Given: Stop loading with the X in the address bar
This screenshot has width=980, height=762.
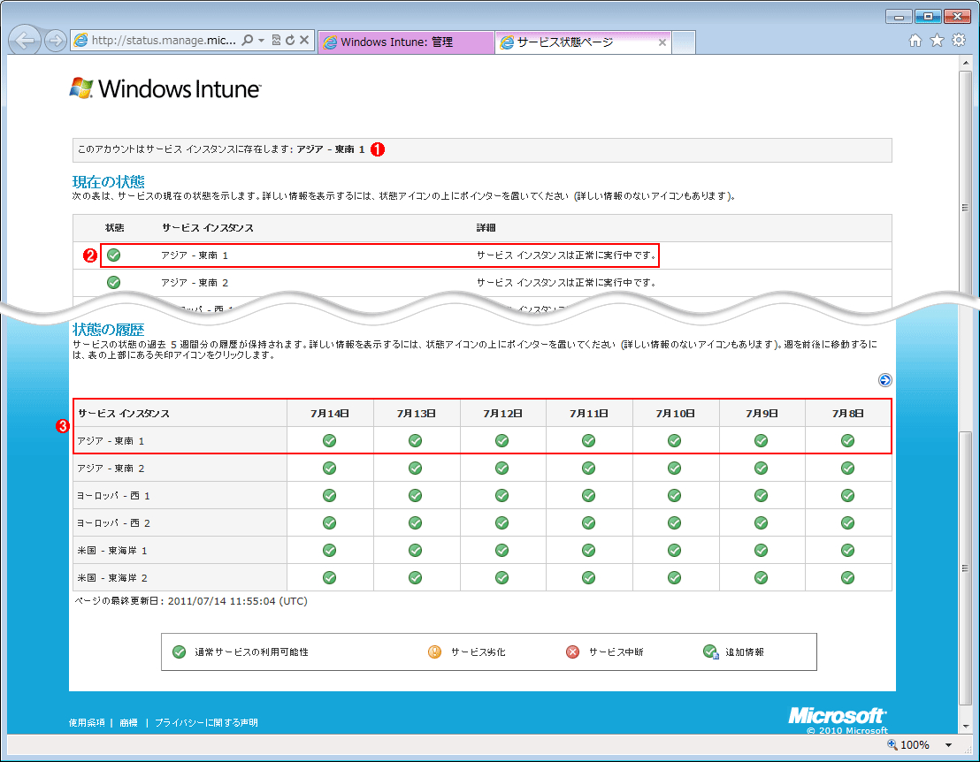Looking at the screenshot, I should pos(304,40).
